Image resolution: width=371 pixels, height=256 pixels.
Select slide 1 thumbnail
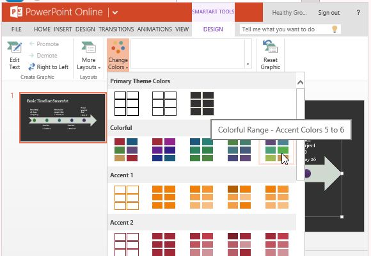63,118
